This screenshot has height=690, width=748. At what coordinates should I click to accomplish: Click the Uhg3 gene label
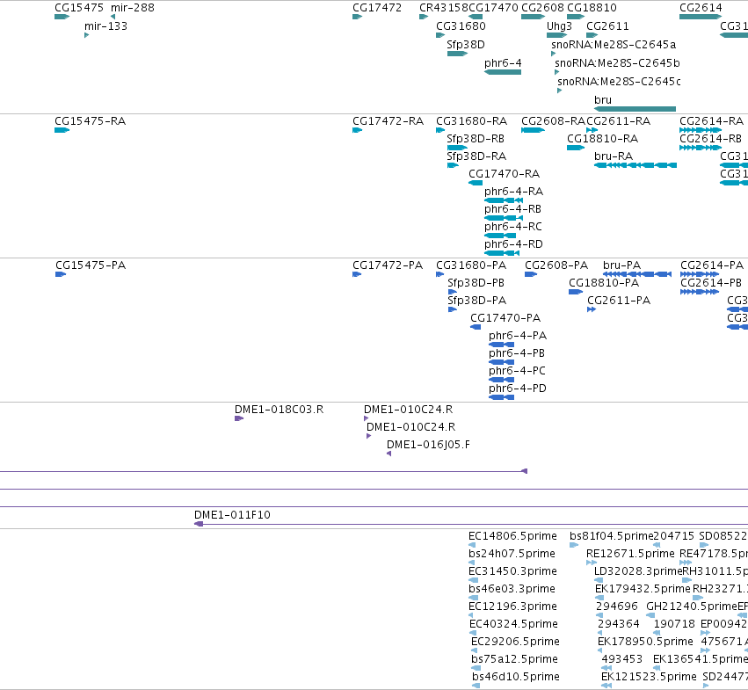(x=559, y=26)
